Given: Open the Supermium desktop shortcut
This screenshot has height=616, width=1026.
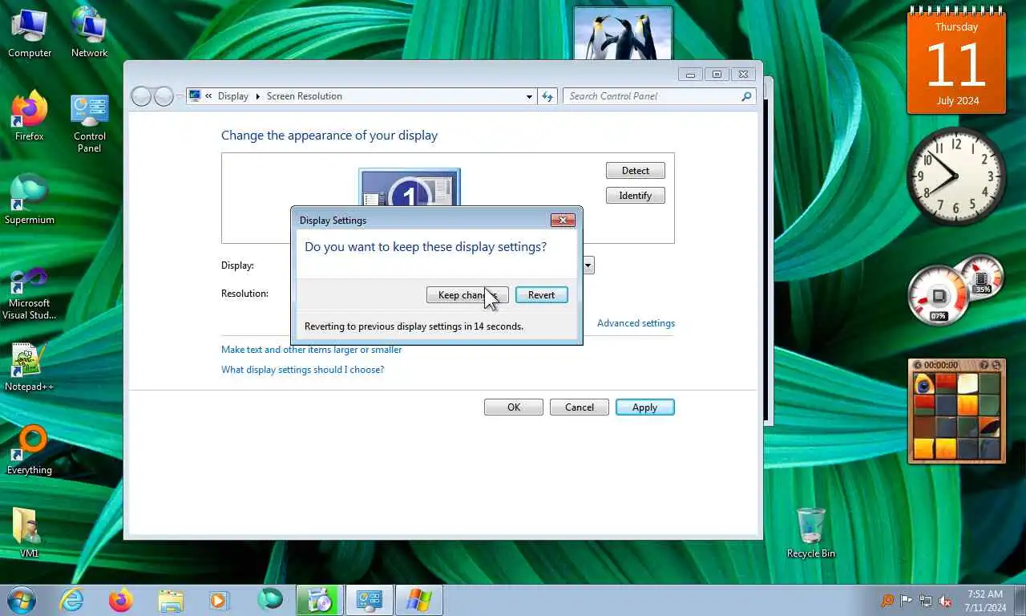Looking at the screenshot, I should (x=30, y=199).
